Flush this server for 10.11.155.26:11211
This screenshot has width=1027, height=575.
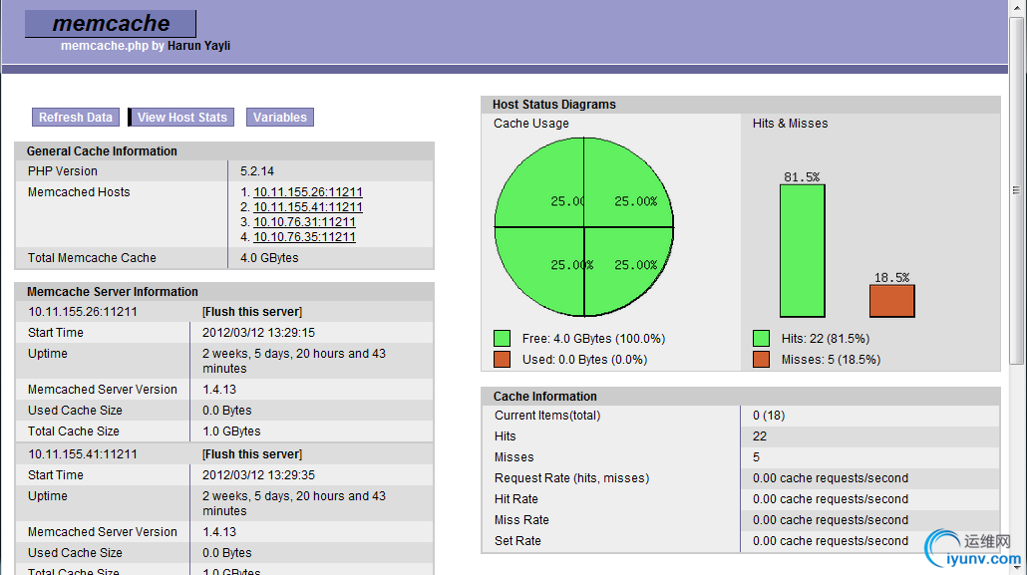point(252,312)
